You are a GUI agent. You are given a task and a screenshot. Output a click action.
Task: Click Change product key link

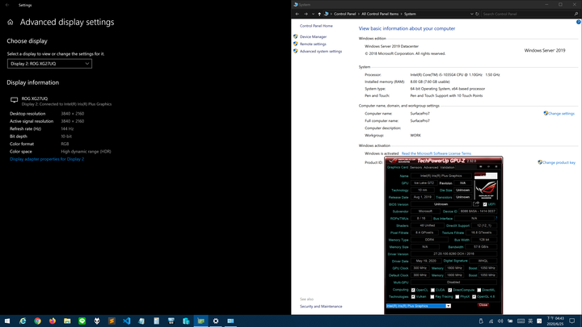559,162
